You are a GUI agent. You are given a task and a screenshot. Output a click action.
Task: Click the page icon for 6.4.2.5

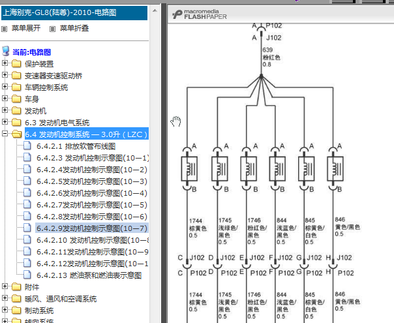27,181
